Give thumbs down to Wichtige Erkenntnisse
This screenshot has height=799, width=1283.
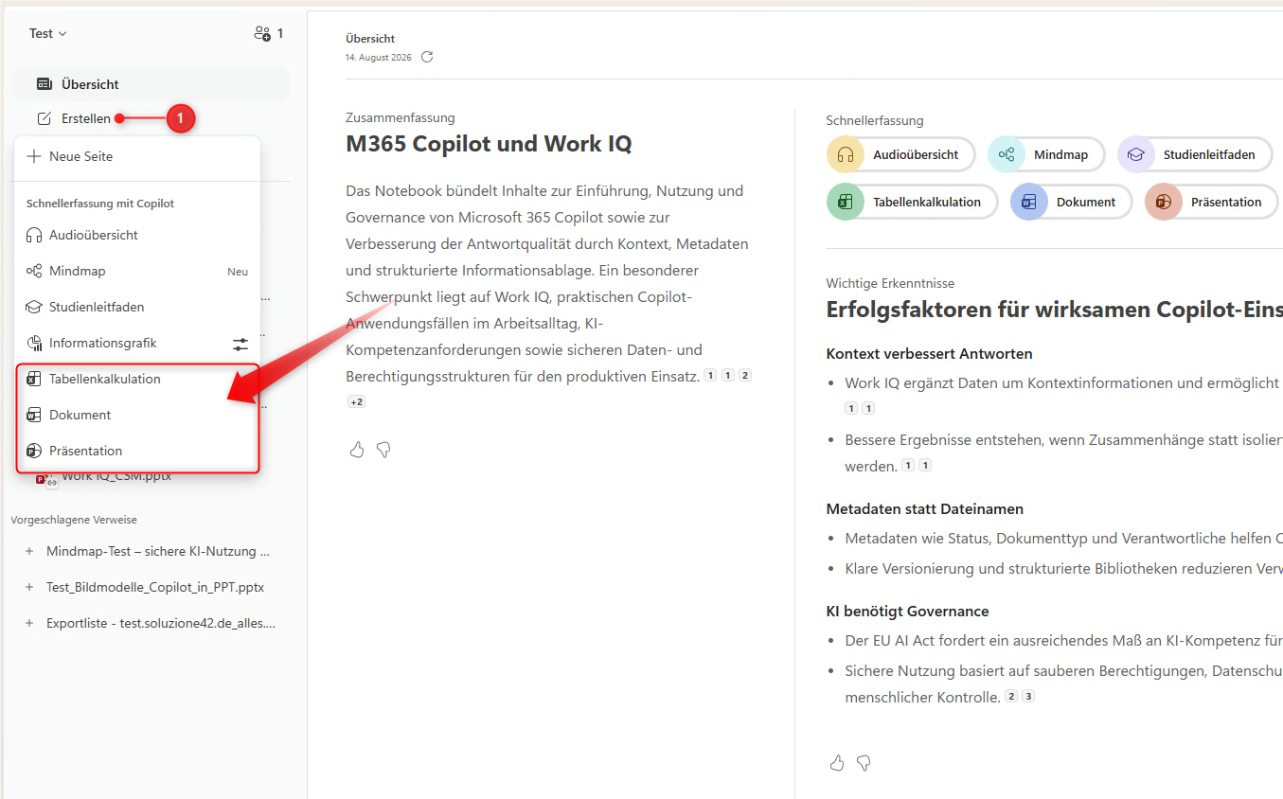864,762
